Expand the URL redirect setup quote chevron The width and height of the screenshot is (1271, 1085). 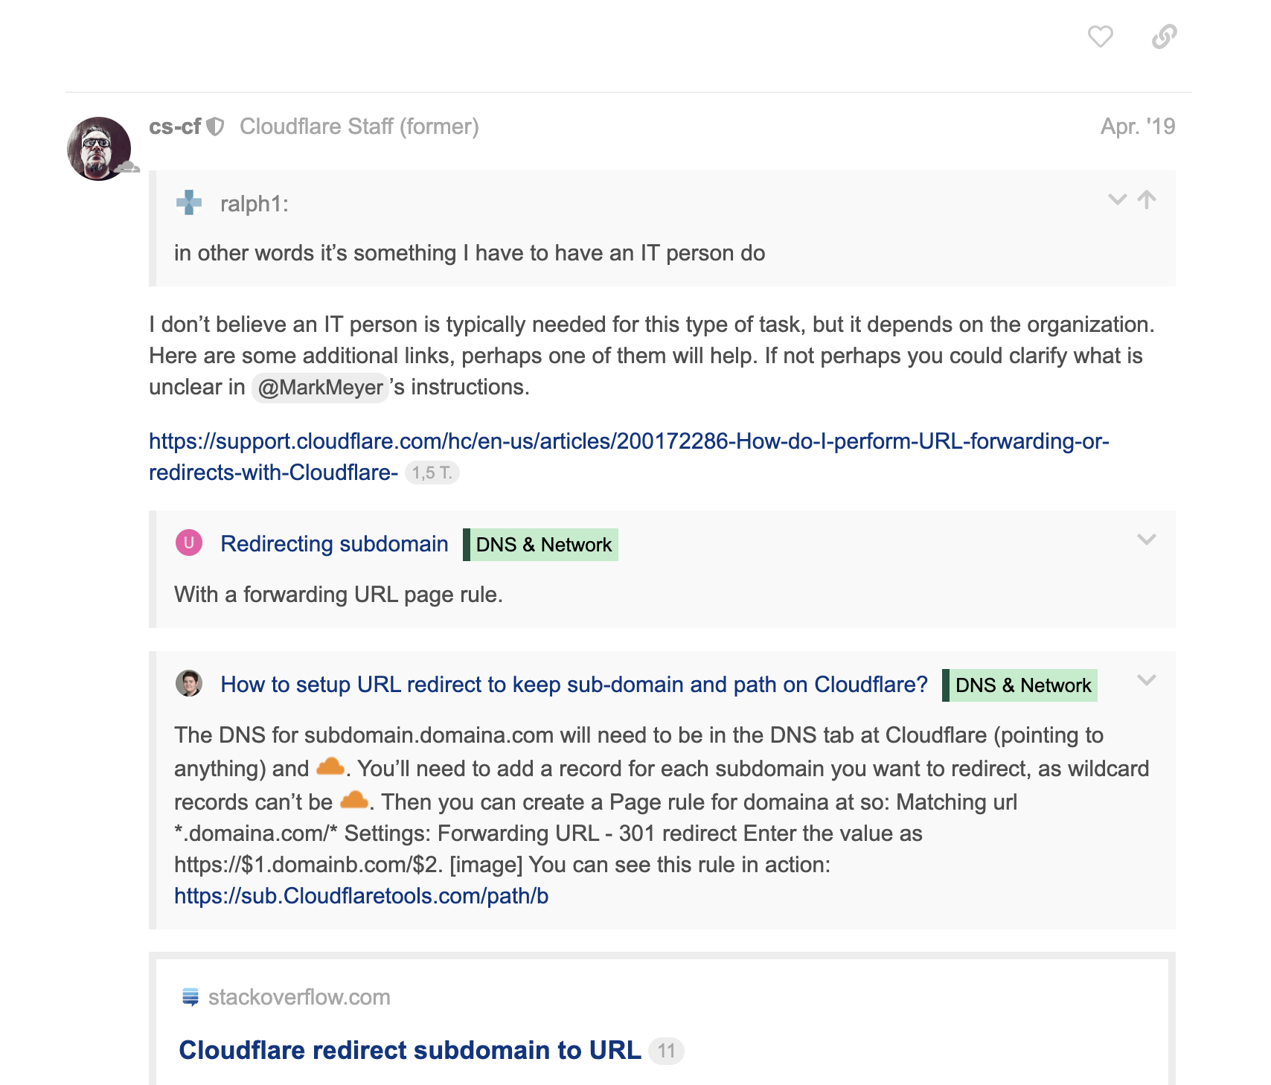[1146, 680]
